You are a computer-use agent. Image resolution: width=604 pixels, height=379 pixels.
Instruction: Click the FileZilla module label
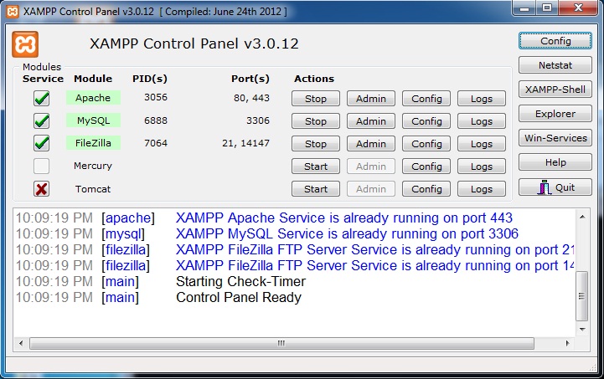(93, 143)
